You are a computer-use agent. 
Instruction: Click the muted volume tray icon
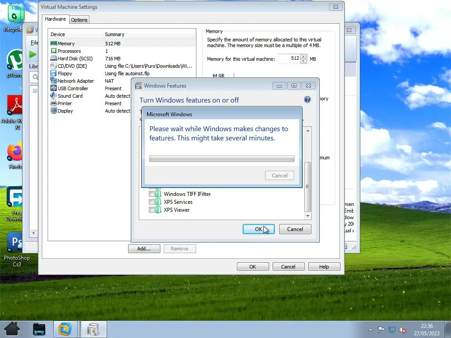tap(403, 330)
